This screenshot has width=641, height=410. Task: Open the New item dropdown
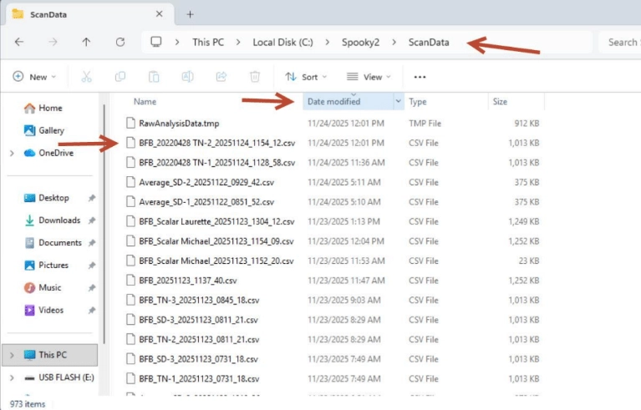pyautogui.click(x=34, y=77)
